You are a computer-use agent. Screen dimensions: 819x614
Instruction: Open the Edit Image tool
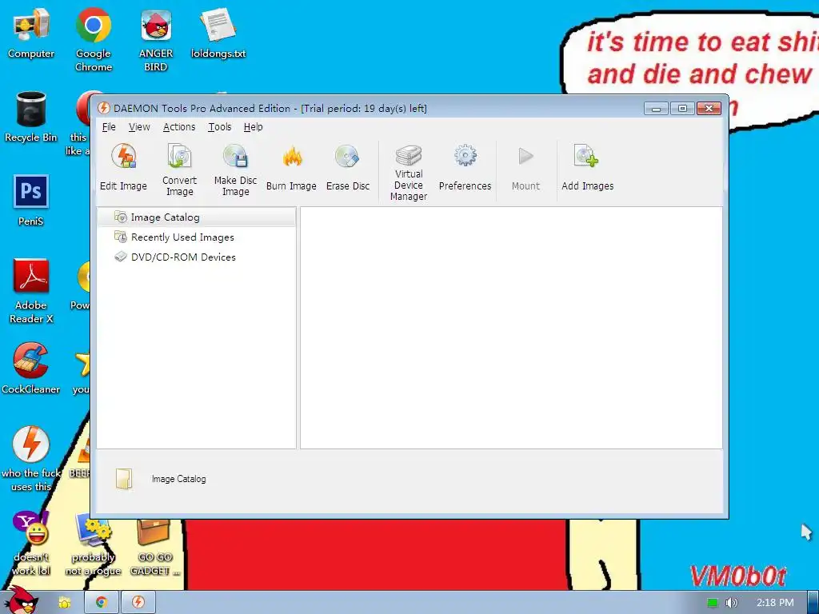click(124, 167)
